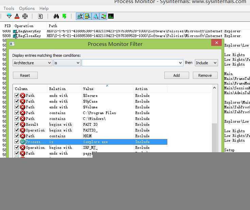Toggle Show Registry Activity icon
The image size is (250, 210).
(80, 16)
